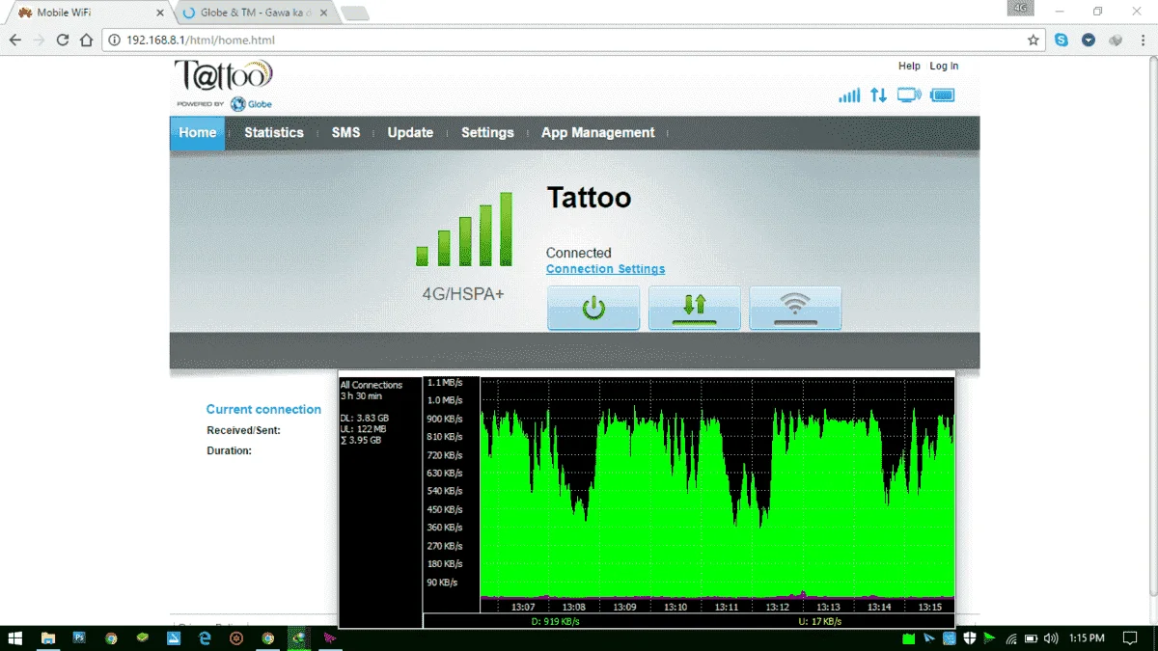Click the 13:15 time marker on graph
Viewport: 1158px width, 651px height.
pyautogui.click(x=930, y=607)
